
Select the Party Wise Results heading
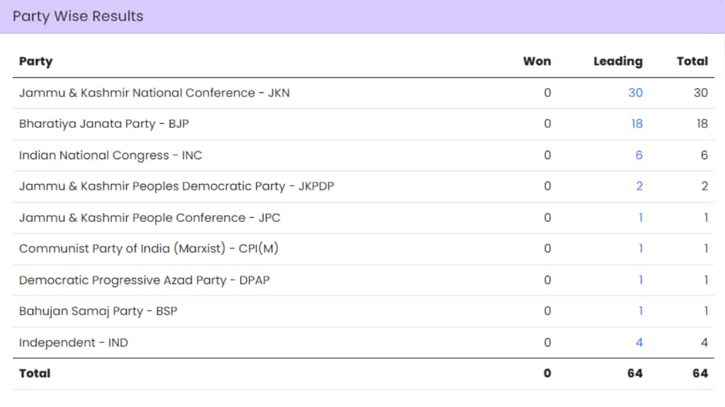tap(78, 16)
